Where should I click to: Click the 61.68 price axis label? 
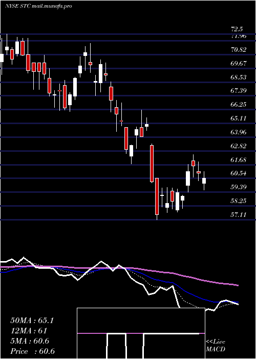point(239,160)
